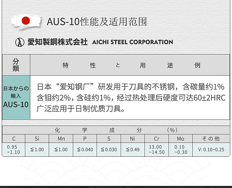Click the 'Mo' column header

pyautogui.click(x=181, y=139)
